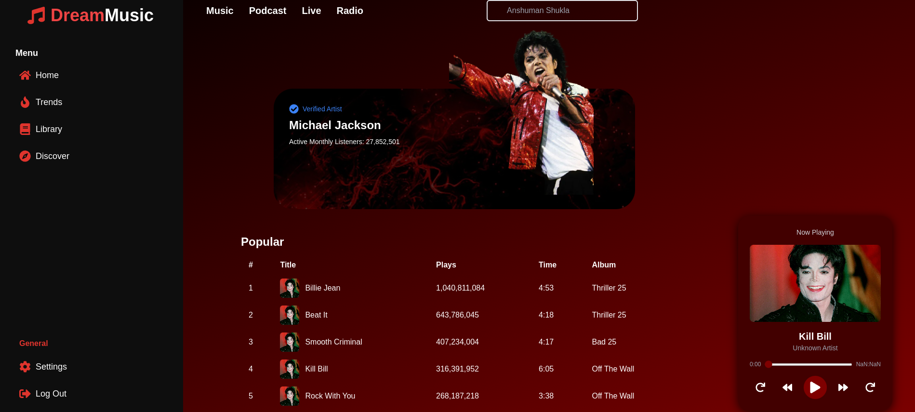Click the 316,391,952 plays value
This screenshot has height=412, width=915.
pos(457,369)
